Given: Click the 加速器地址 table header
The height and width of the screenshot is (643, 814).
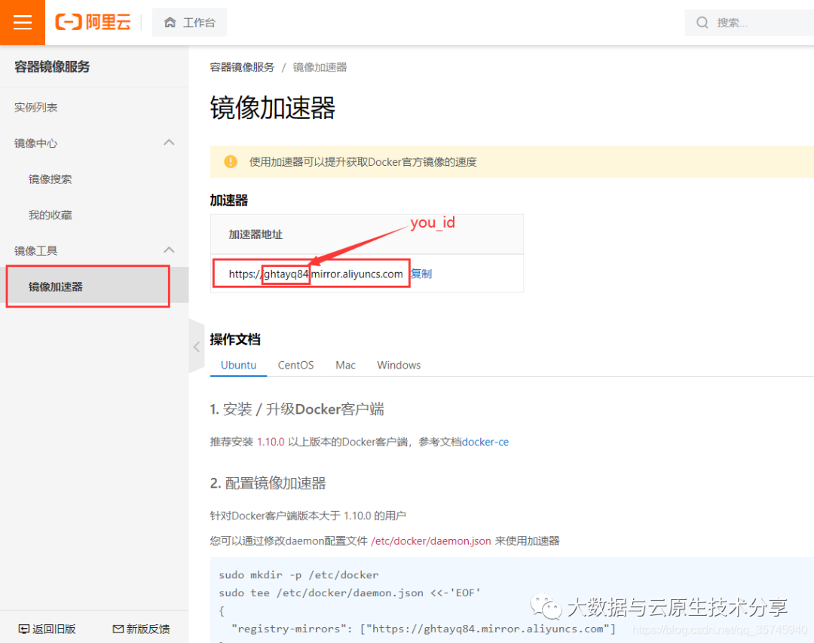Looking at the screenshot, I should click(x=256, y=234).
